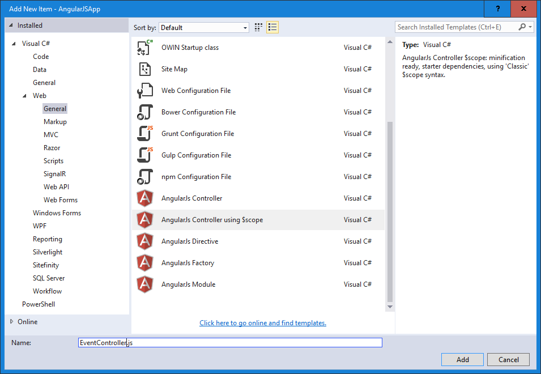541x374 pixels.
Task: Expand the Online section
Action: coord(11,321)
